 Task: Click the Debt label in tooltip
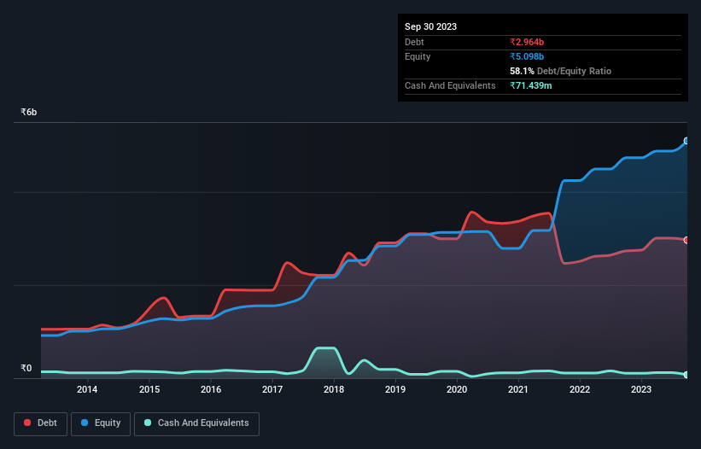pos(414,42)
